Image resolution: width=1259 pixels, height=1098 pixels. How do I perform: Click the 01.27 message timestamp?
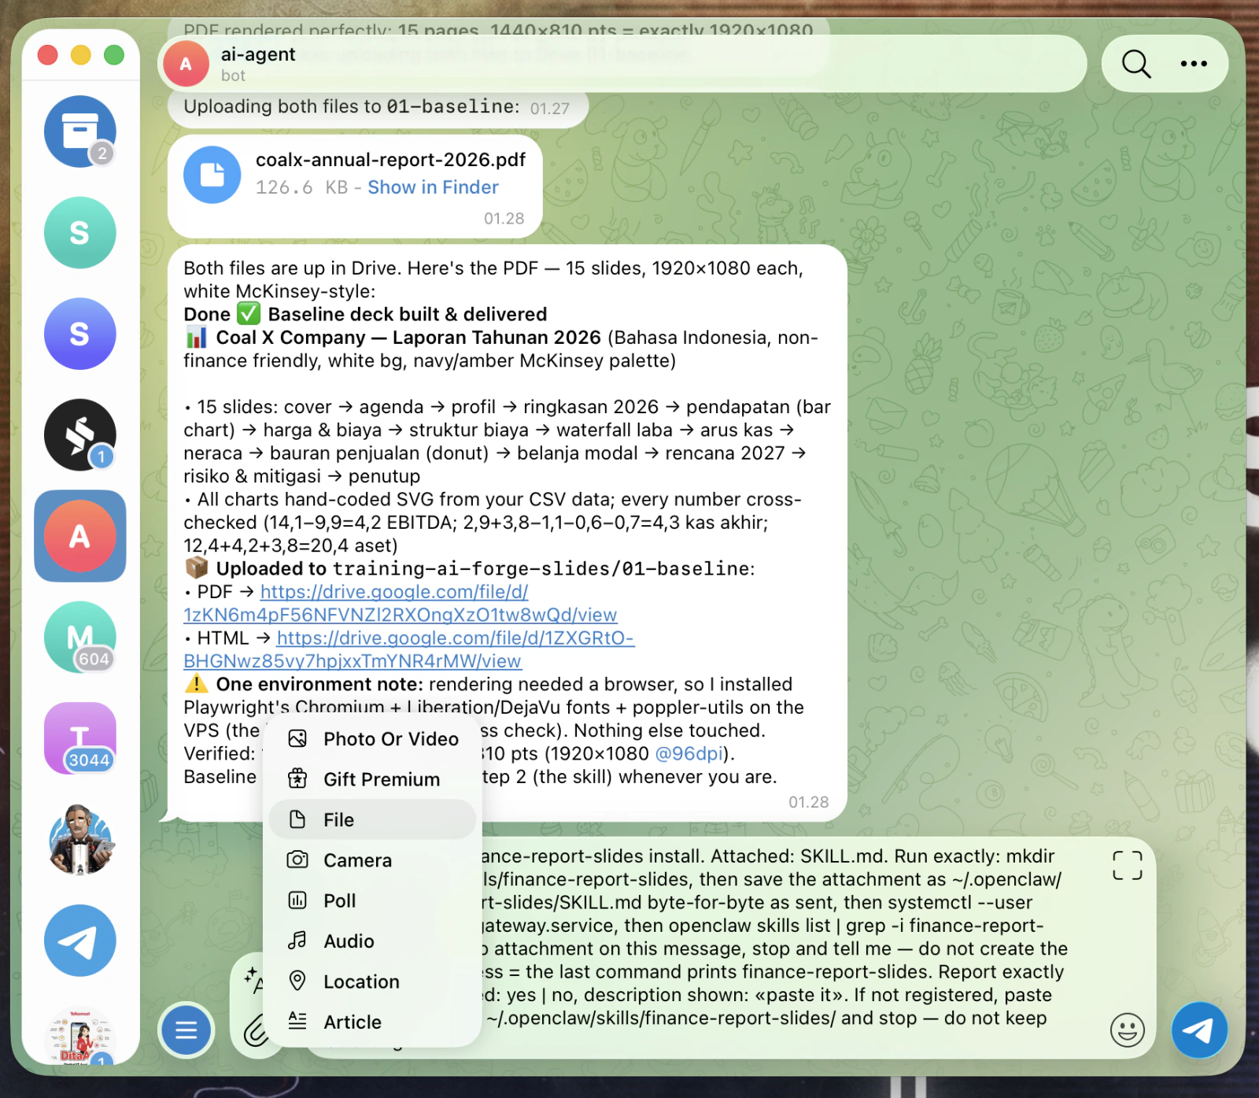point(549,109)
